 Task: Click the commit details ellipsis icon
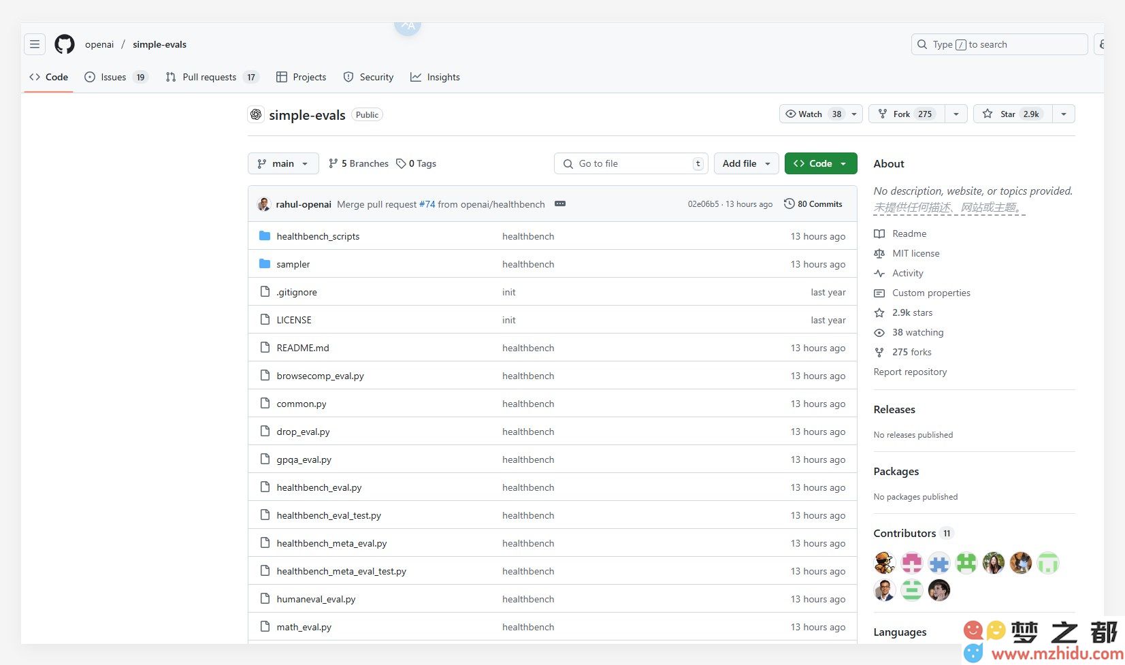tap(560, 204)
